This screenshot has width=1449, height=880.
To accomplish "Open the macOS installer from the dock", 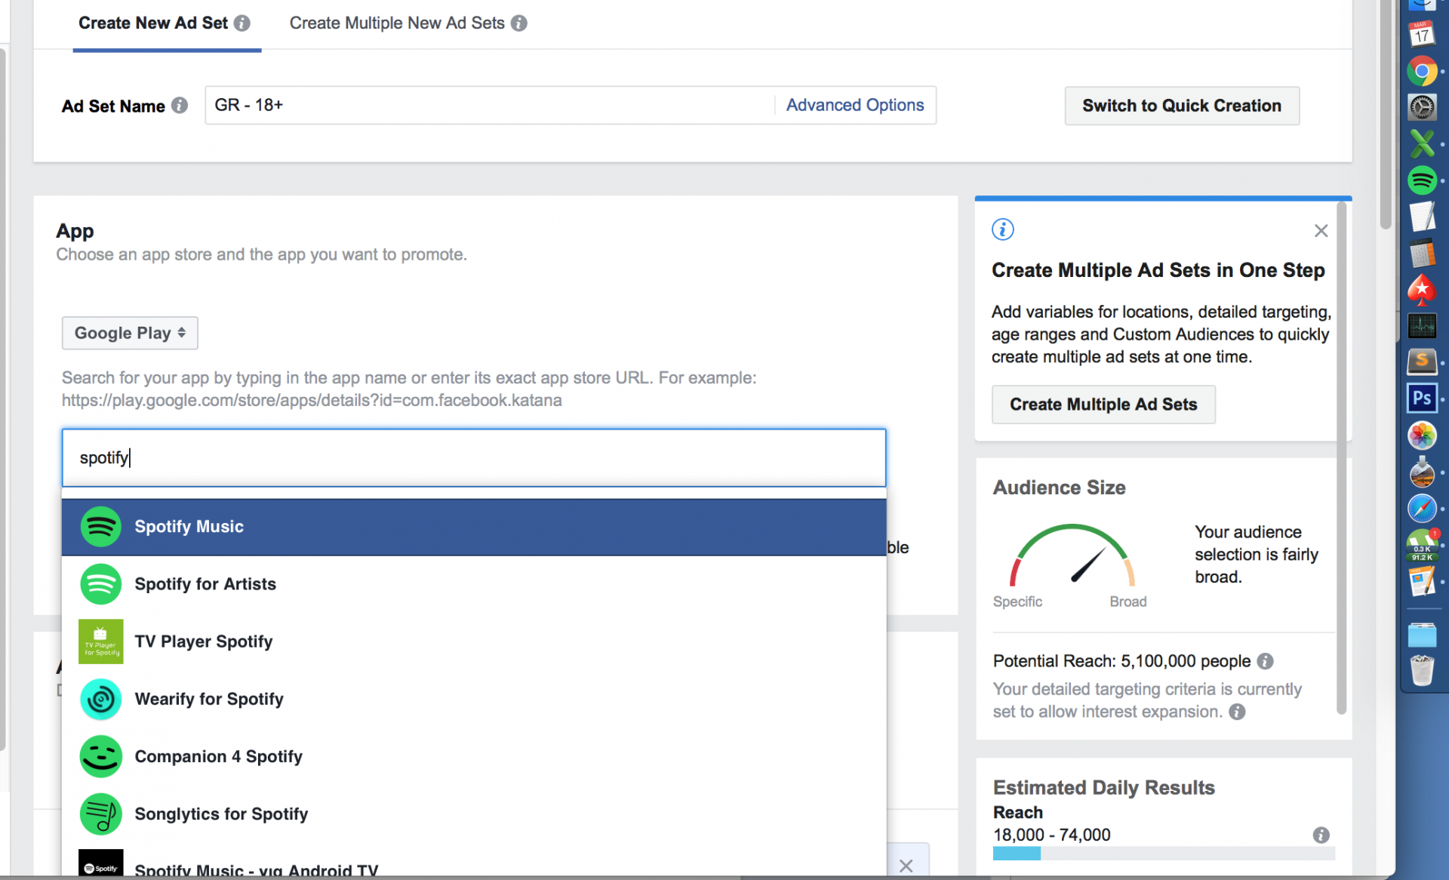I will click(1422, 472).
